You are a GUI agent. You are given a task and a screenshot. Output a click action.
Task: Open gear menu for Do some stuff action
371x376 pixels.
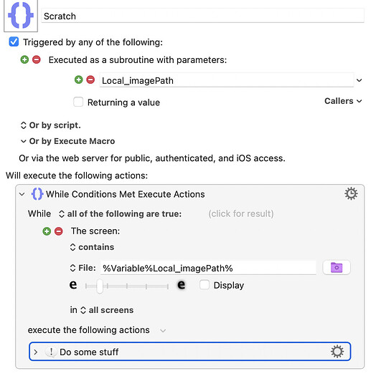tap(337, 352)
